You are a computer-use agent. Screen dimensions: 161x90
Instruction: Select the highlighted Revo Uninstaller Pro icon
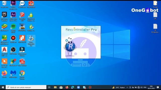coord(31,41)
